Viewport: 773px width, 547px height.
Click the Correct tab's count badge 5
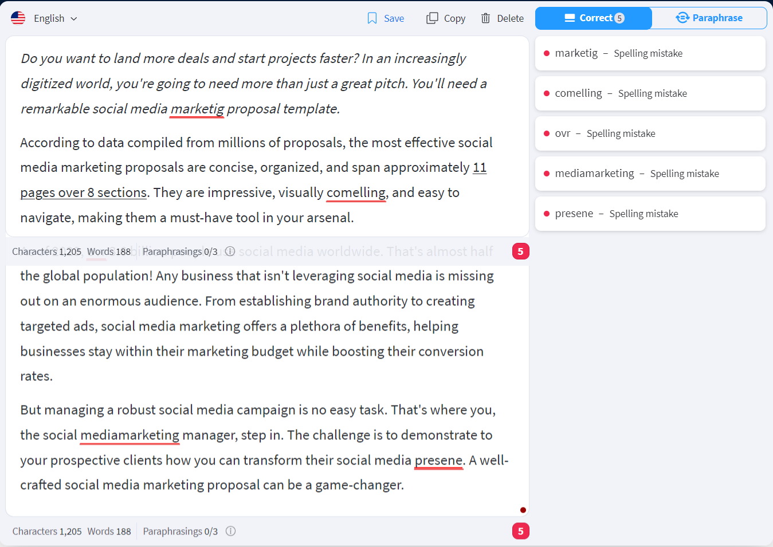click(x=619, y=18)
